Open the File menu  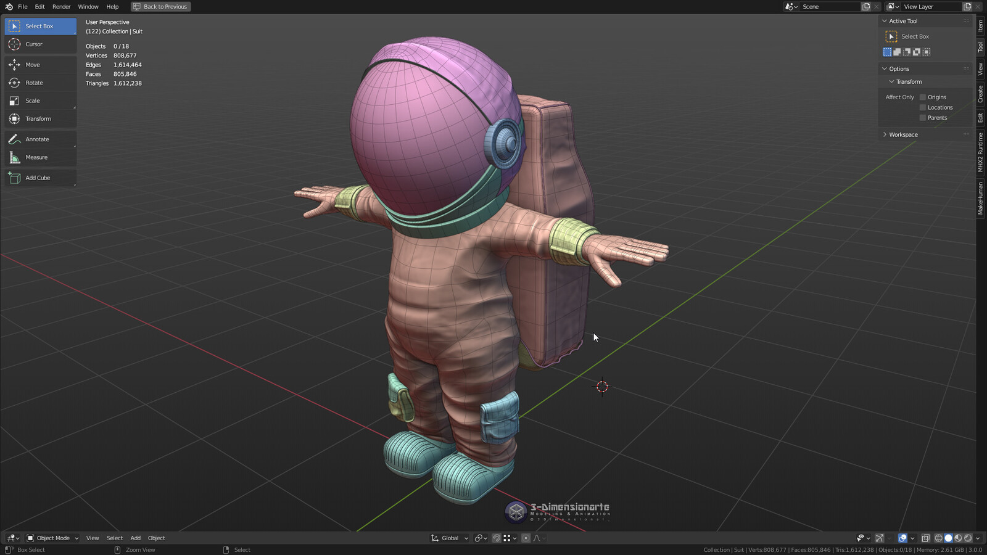pos(23,7)
